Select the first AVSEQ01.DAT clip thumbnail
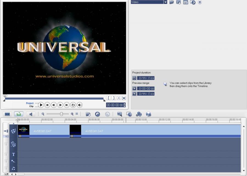This screenshot has width=247, height=176. (24, 130)
